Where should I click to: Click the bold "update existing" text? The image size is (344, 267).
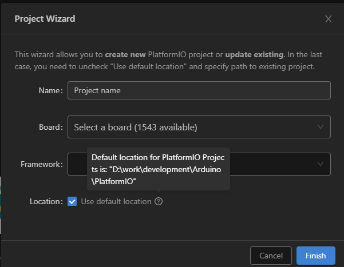[254, 55]
